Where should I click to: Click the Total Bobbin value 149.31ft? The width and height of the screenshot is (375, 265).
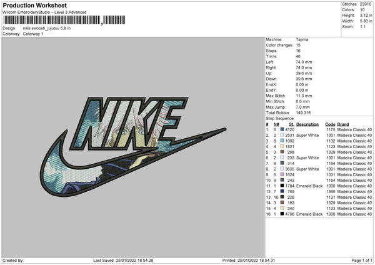[x=303, y=112]
